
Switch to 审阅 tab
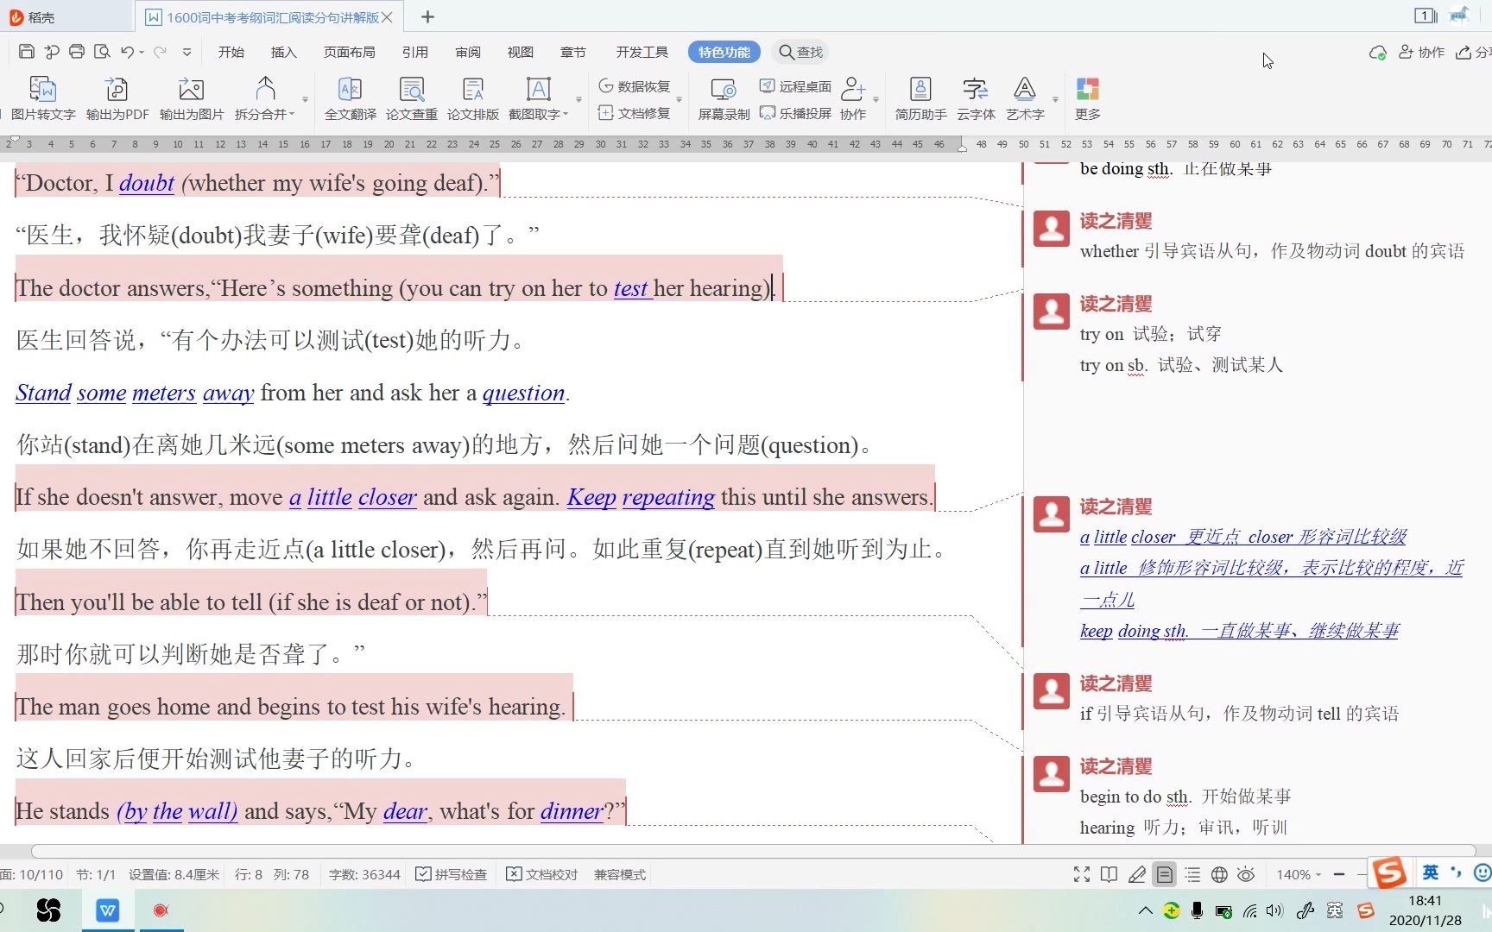click(x=468, y=52)
